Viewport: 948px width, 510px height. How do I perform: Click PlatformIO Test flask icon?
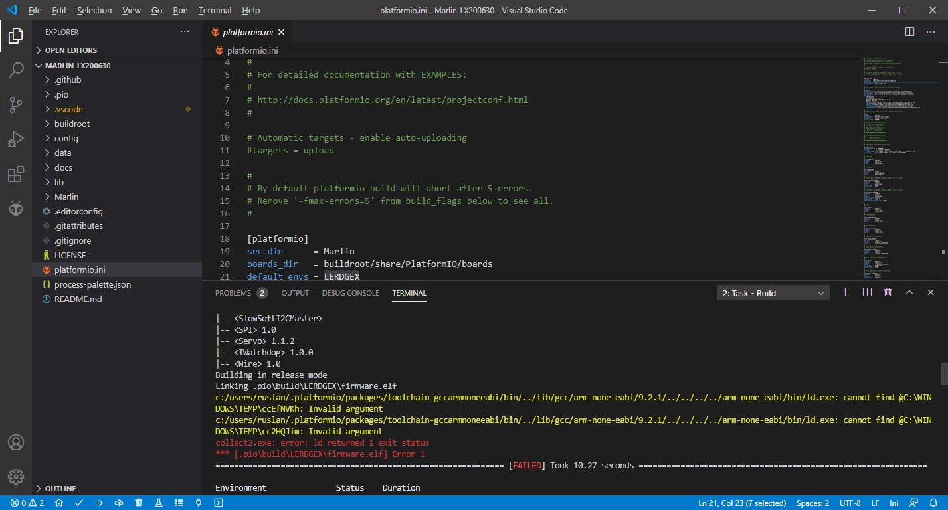tap(159, 503)
